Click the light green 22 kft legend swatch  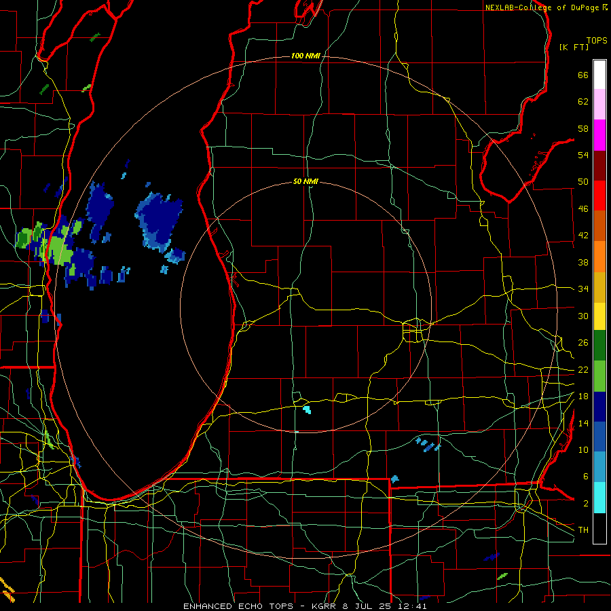(x=599, y=376)
